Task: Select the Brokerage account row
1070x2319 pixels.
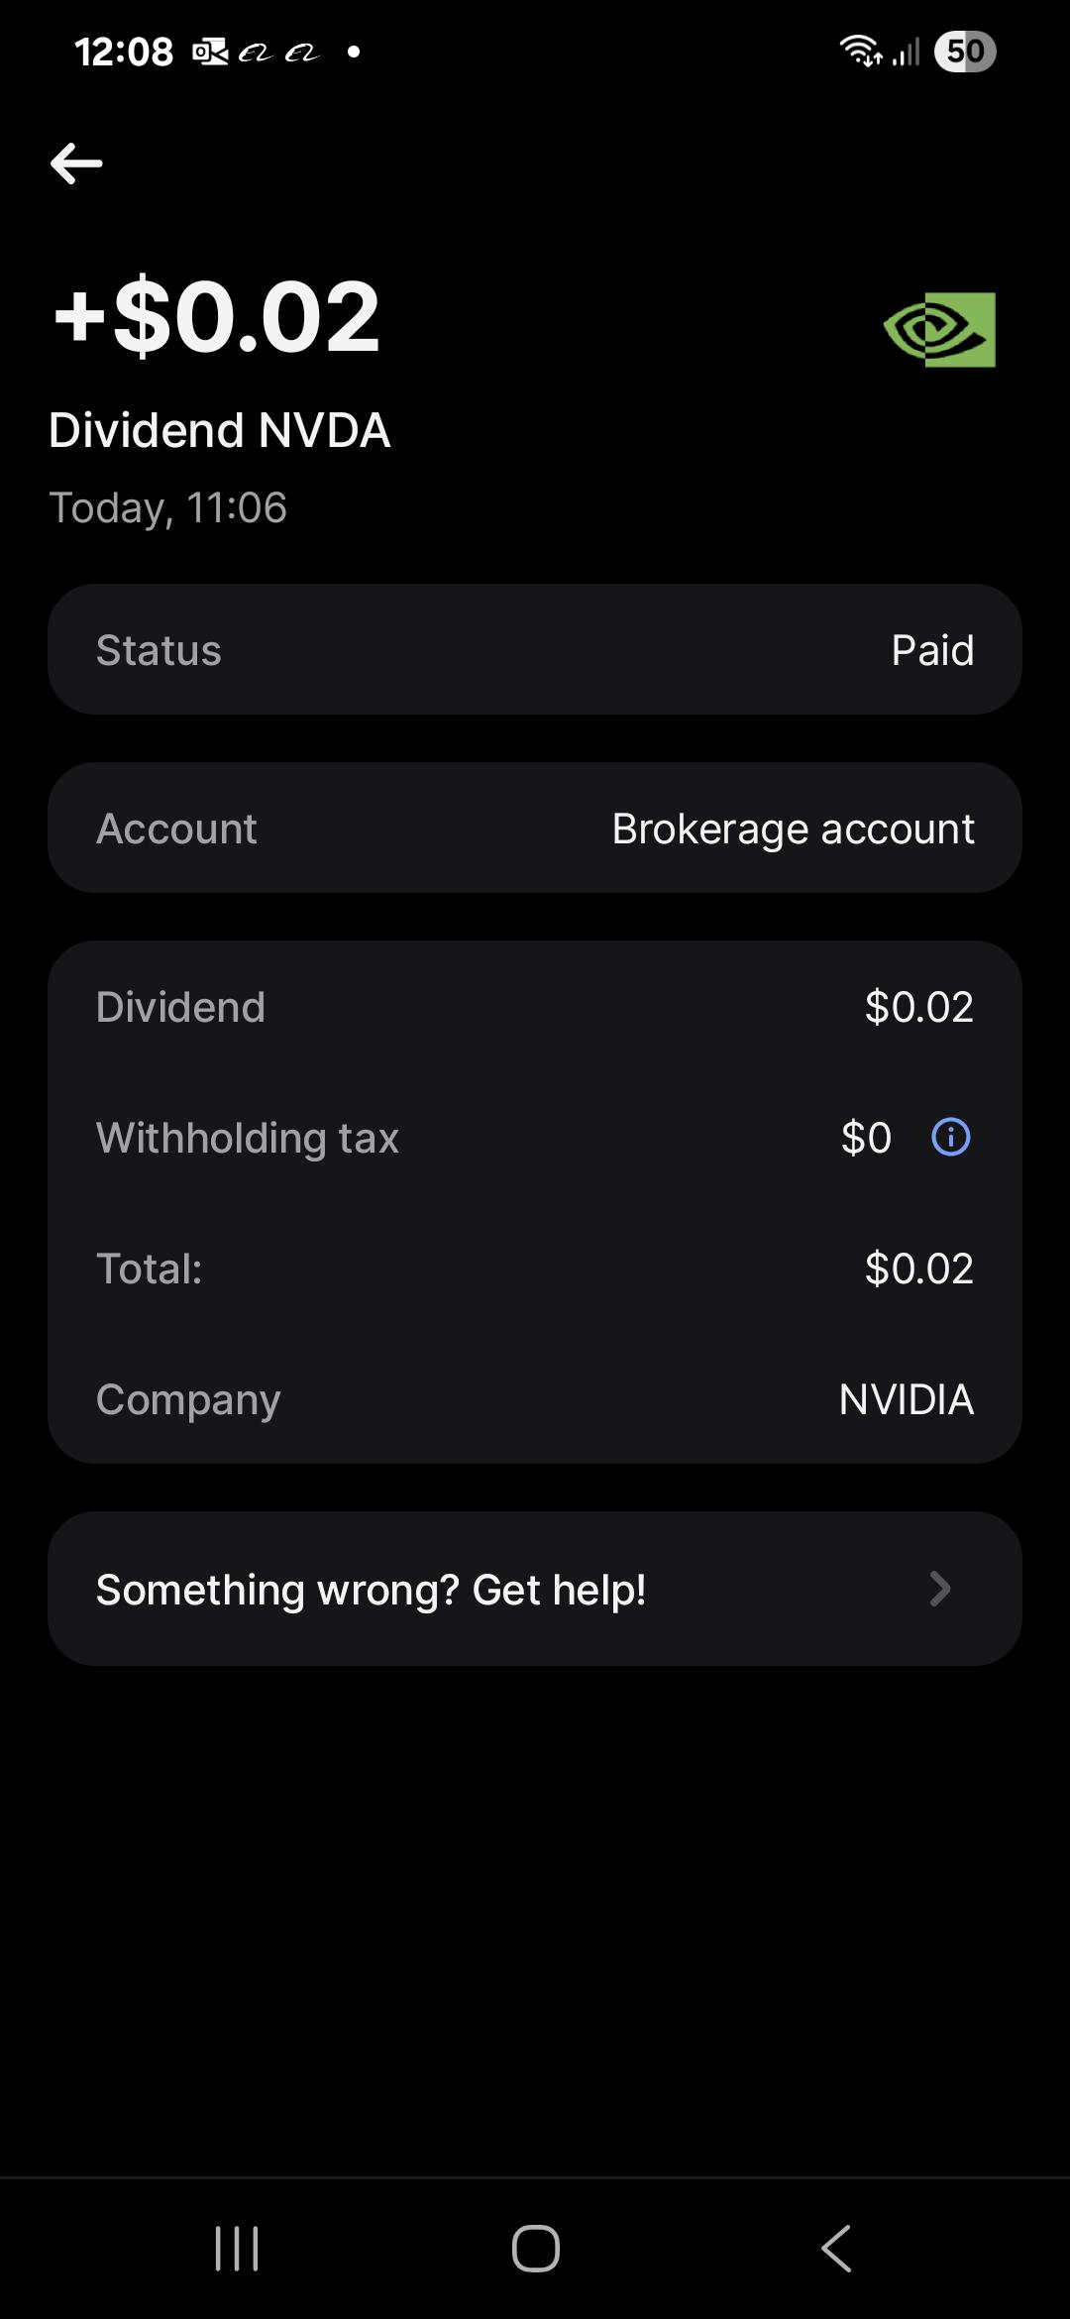Action: [535, 828]
